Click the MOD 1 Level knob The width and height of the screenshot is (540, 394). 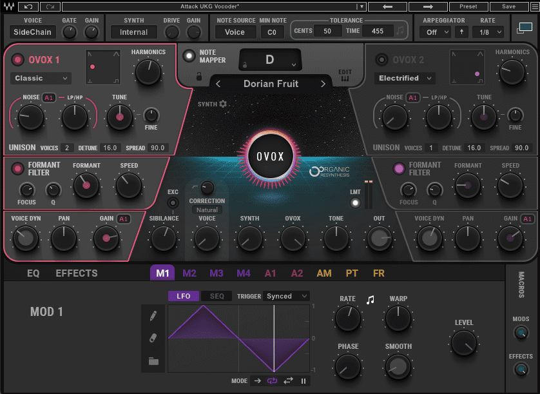click(x=464, y=343)
